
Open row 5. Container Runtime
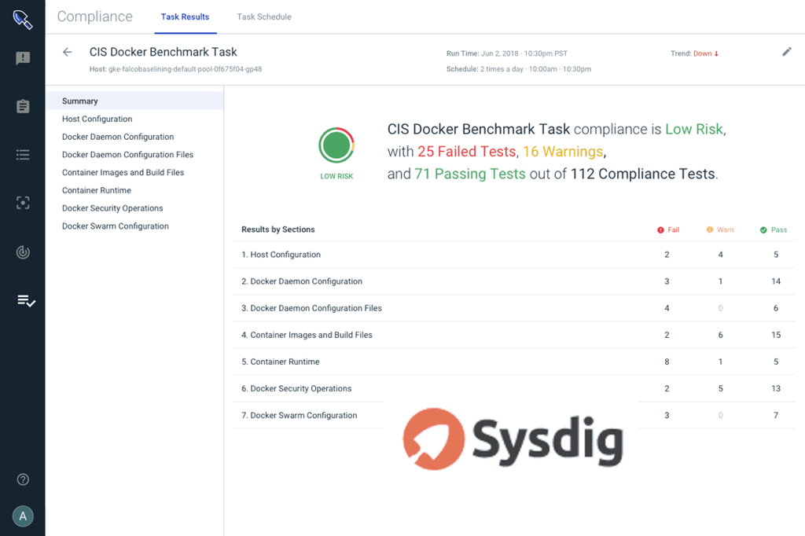pos(514,362)
